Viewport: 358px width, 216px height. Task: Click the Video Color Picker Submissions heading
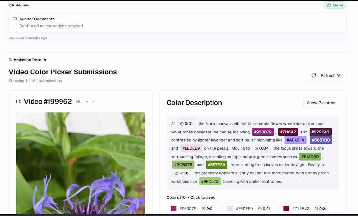click(x=62, y=72)
